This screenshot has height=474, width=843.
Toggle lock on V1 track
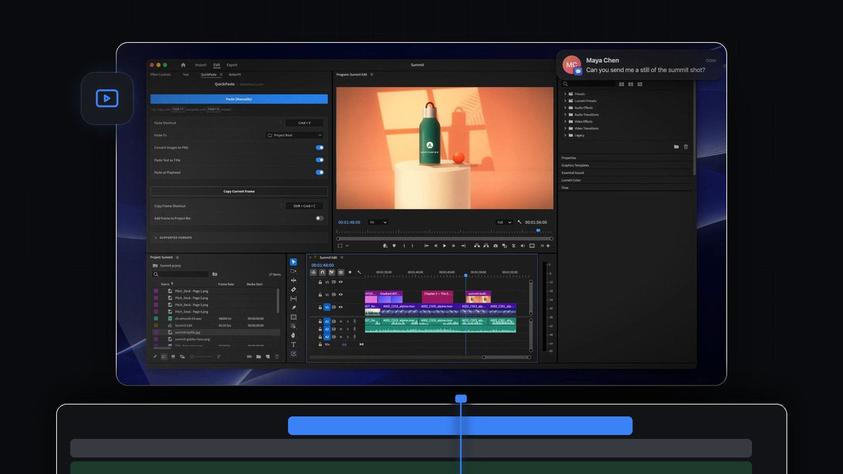coord(320,307)
